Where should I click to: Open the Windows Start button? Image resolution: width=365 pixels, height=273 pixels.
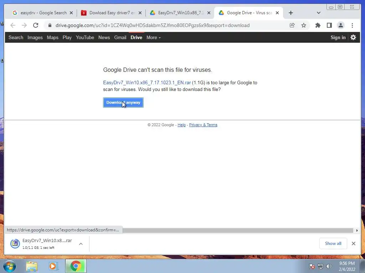[10, 266]
